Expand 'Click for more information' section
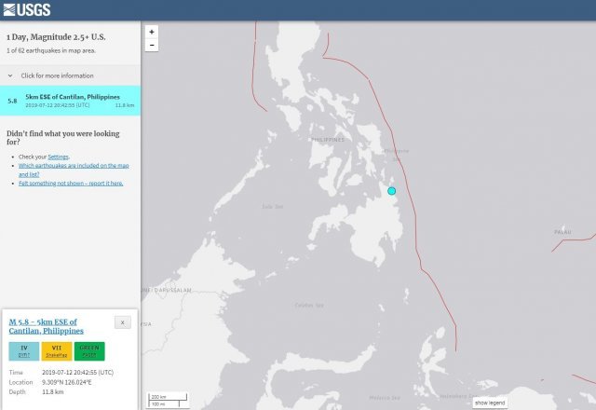 click(x=56, y=75)
